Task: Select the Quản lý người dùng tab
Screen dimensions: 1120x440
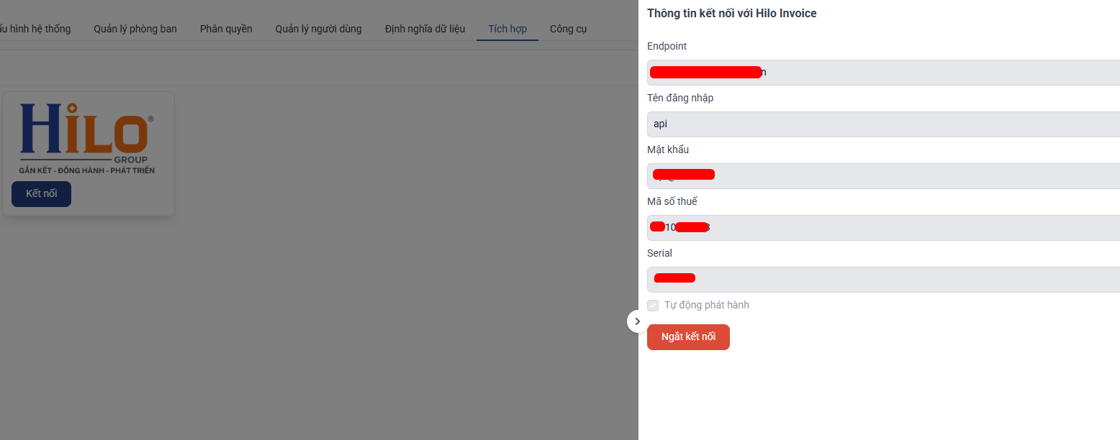Action: click(x=318, y=29)
